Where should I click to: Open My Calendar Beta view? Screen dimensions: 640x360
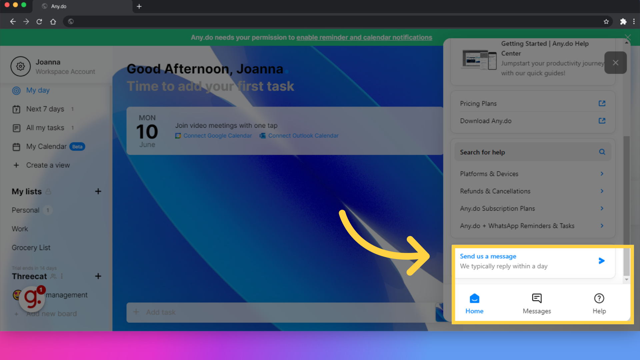pyautogui.click(x=48, y=147)
